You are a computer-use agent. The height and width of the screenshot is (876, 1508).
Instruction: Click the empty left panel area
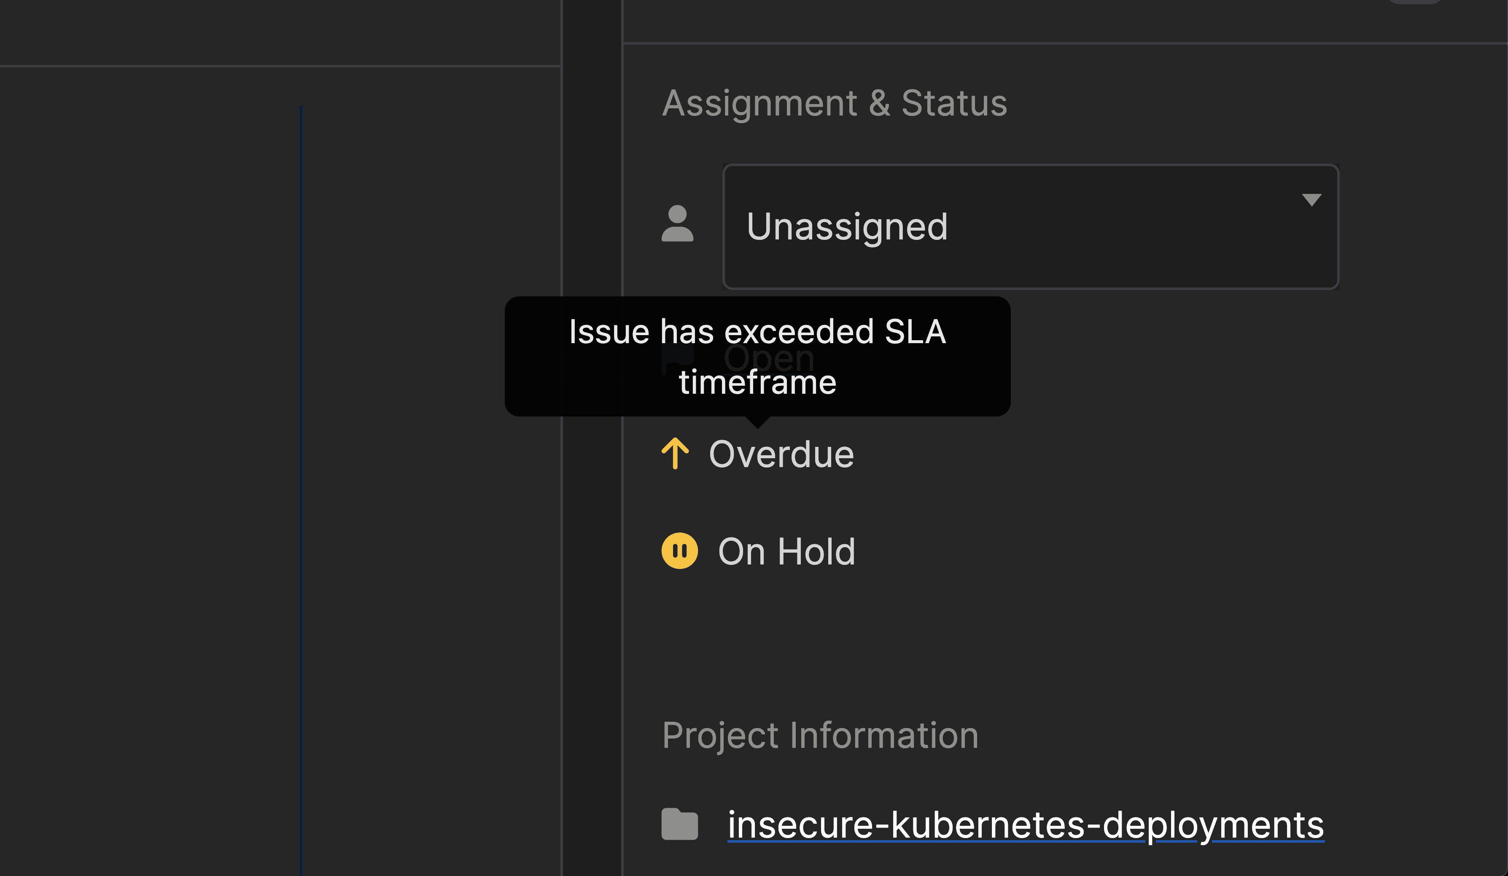(x=150, y=419)
